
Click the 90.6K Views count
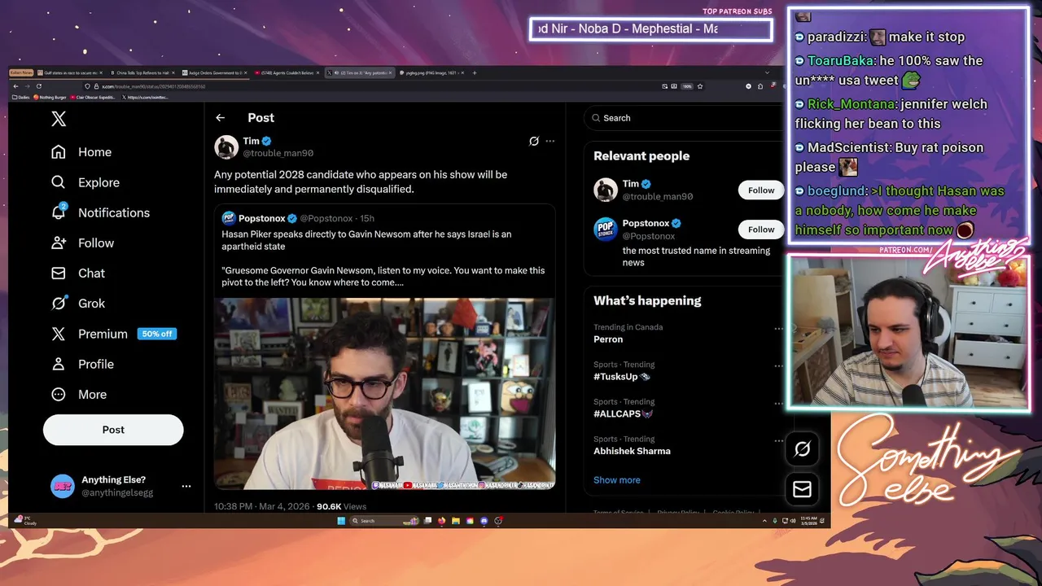pyautogui.click(x=341, y=506)
